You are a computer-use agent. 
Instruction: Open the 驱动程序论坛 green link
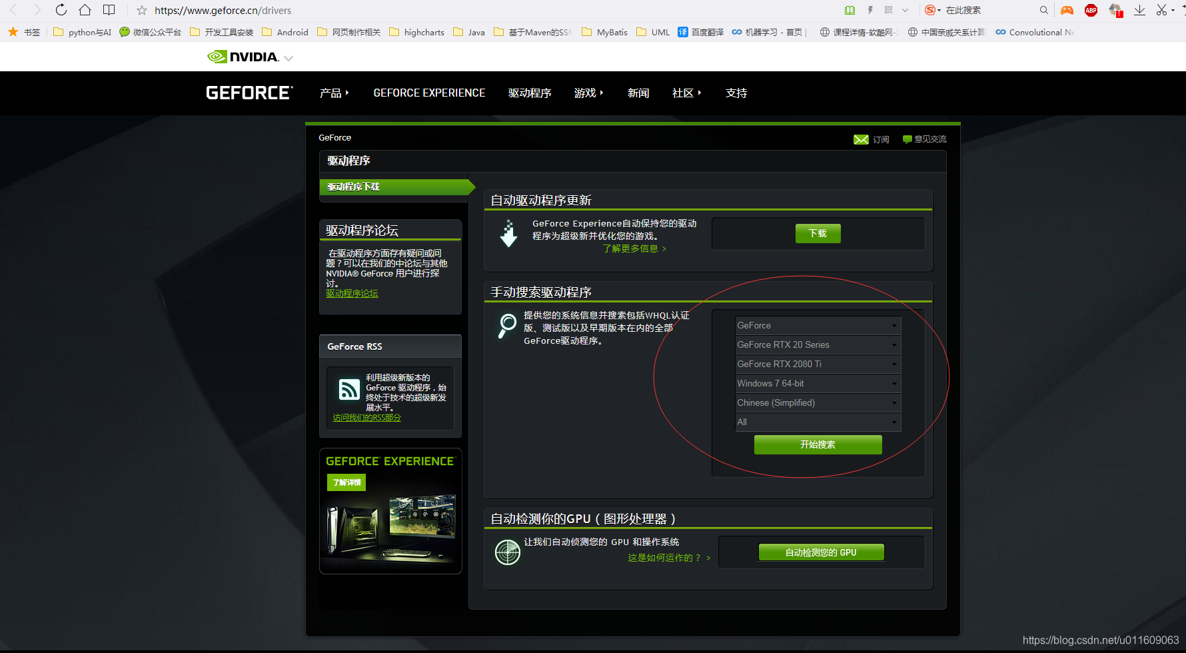point(352,294)
